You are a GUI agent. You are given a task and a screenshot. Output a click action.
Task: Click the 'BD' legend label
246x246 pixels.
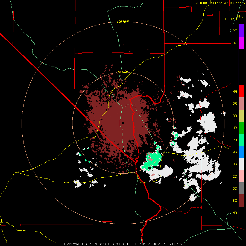pyautogui.click(x=235, y=116)
